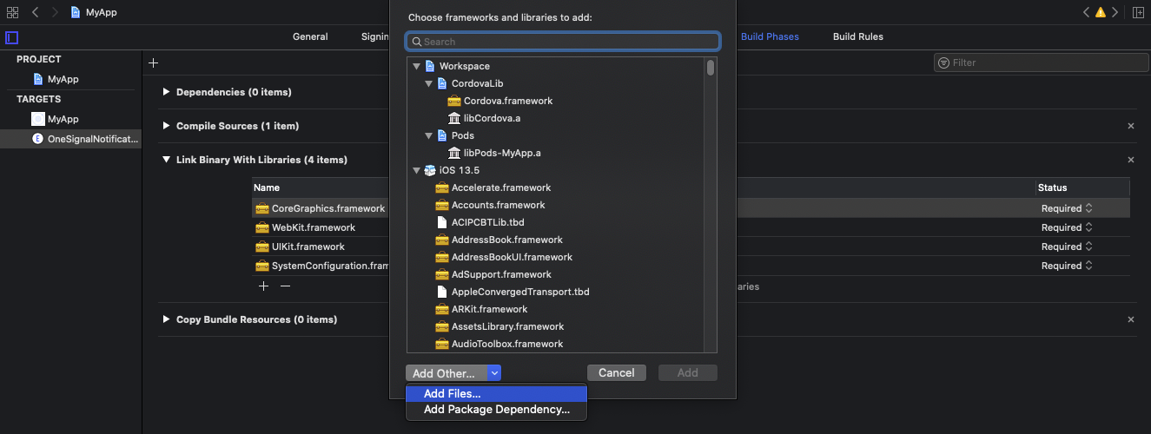
Task: Select libPods-MyApp.a library
Action: point(494,153)
